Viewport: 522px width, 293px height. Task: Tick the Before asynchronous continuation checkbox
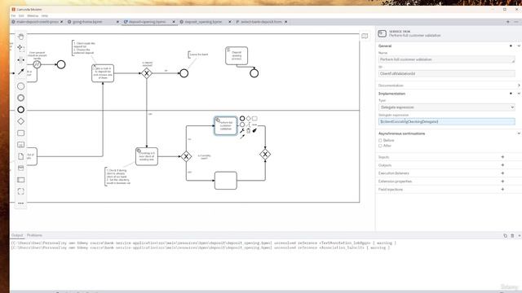[x=380, y=141]
